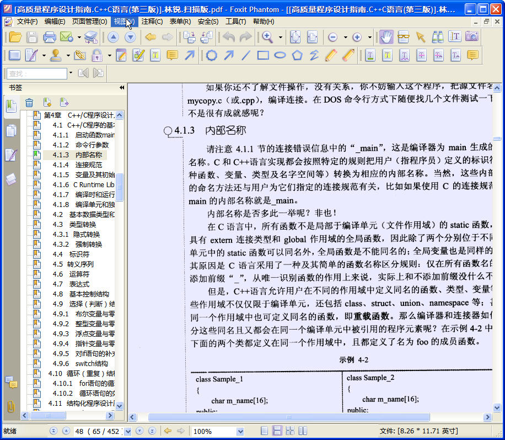The width and height of the screenshot is (505, 440).
Task: Click the Print icon
Action: click(49, 37)
